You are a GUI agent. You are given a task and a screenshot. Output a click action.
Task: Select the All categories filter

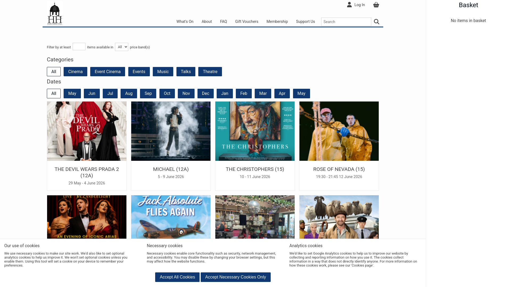54,71
